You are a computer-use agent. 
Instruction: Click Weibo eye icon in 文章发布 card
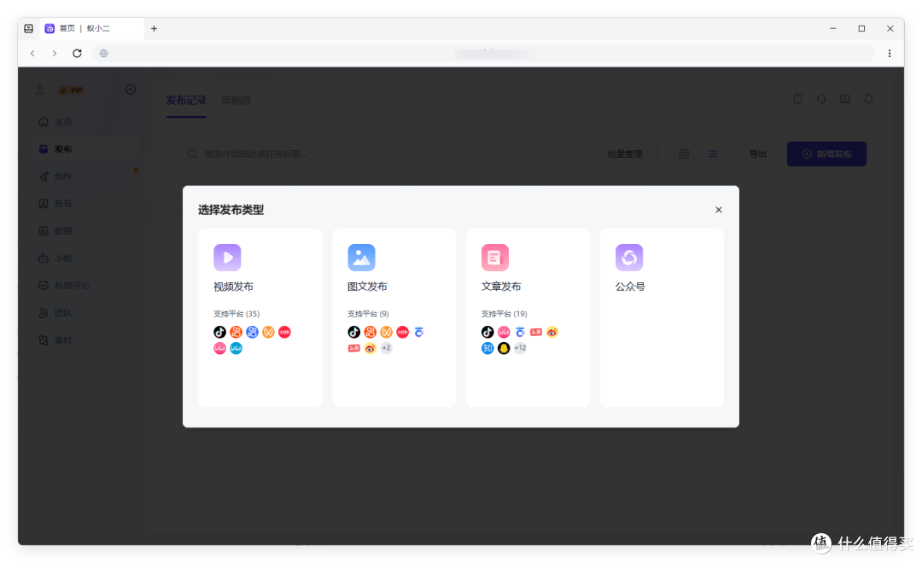[552, 332]
